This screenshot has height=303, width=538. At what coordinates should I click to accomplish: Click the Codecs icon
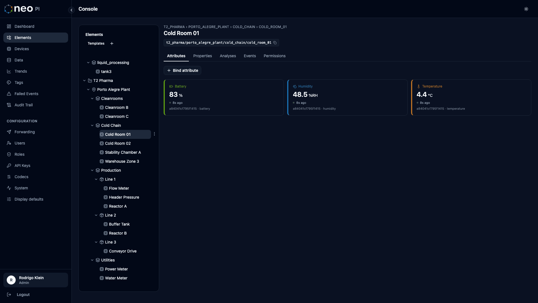(x=9, y=177)
